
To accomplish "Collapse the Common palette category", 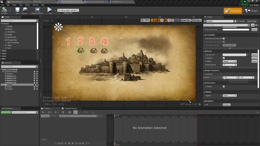I will point(1,24).
